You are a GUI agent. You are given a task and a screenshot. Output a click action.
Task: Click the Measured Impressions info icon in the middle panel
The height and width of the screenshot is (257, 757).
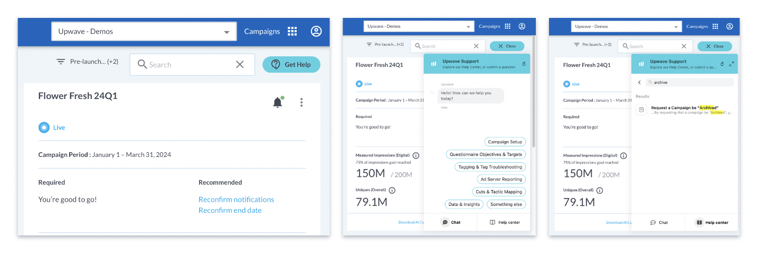[x=416, y=156]
